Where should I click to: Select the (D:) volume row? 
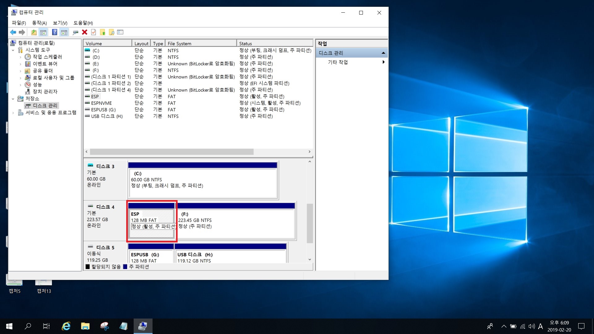click(198, 57)
